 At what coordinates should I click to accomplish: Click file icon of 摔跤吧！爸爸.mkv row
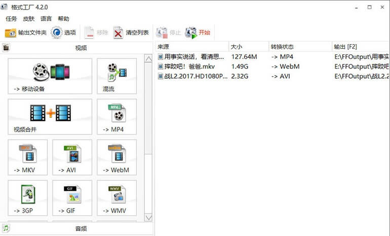[x=161, y=66]
